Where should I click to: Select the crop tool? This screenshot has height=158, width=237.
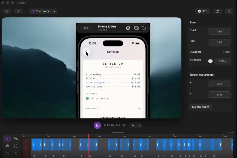click(7, 153)
